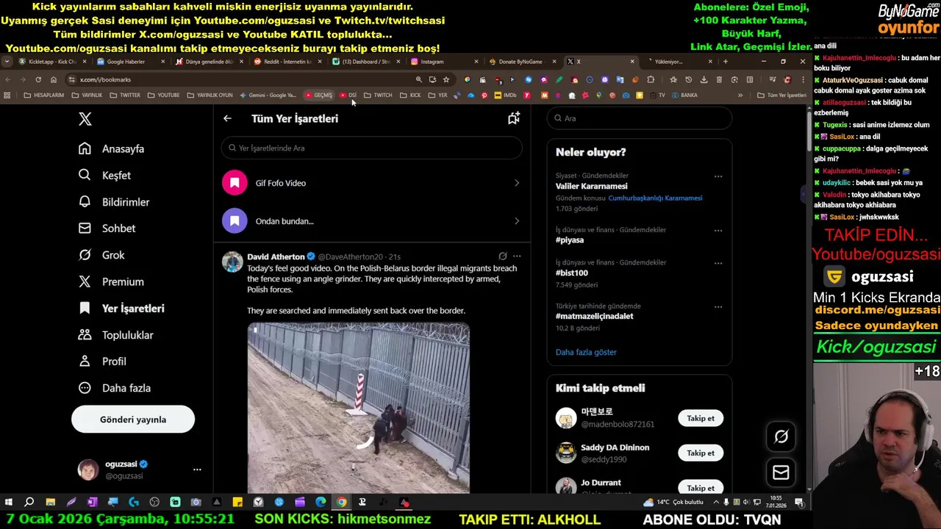Open options for #bist100 trend
The height and width of the screenshot is (529, 941).
coord(718,262)
